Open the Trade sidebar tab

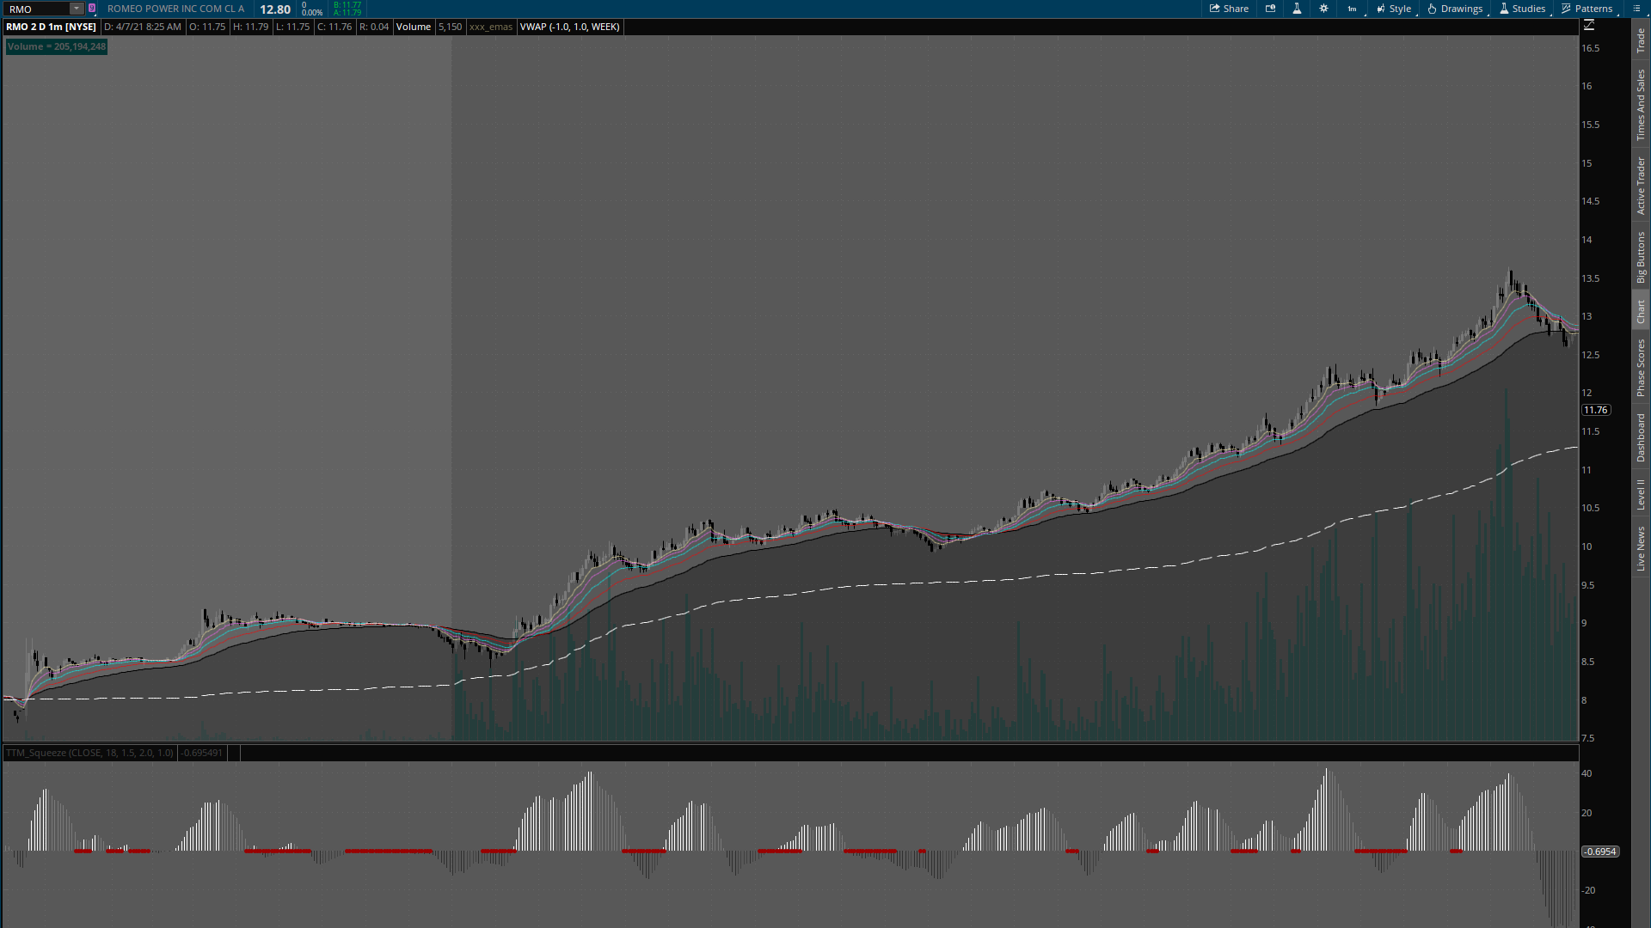pos(1641,40)
